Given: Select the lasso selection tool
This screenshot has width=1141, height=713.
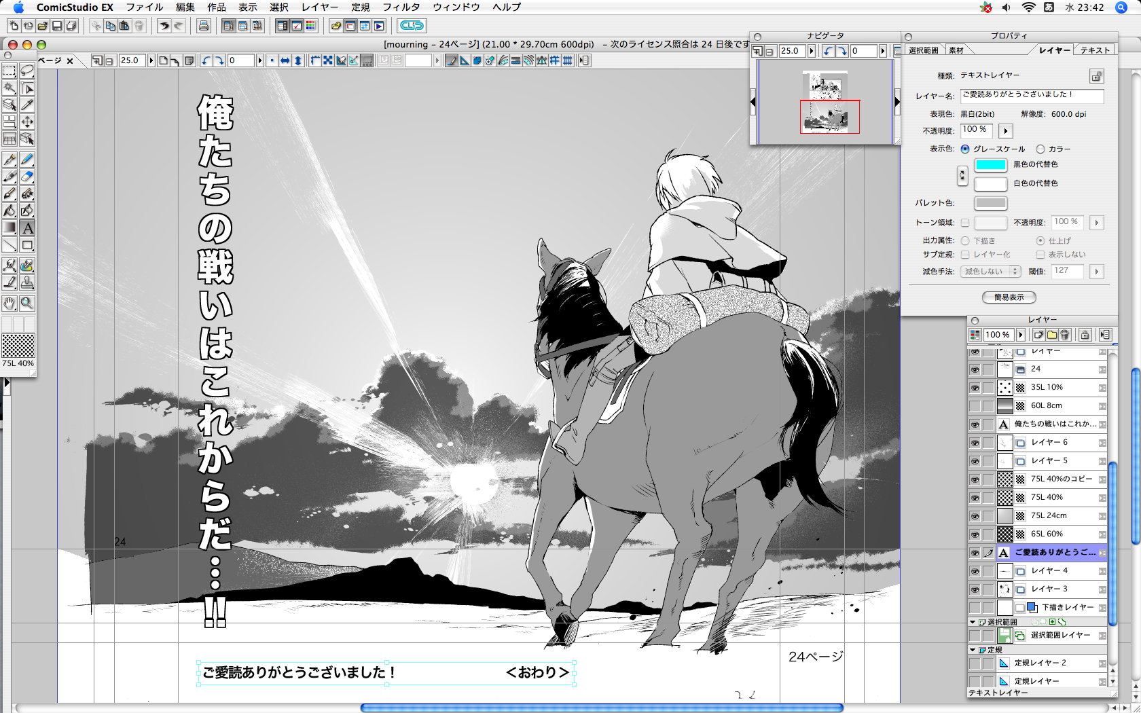Looking at the screenshot, I should tap(27, 71).
